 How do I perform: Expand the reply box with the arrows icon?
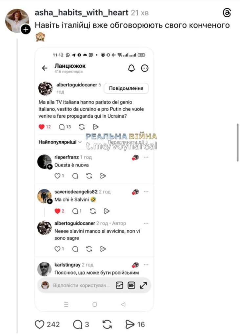point(143,285)
